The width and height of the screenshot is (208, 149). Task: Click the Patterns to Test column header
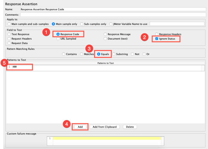point(105,63)
